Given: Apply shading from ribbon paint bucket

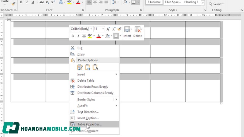Looking at the screenshot, I should click(x=125, y=2).
